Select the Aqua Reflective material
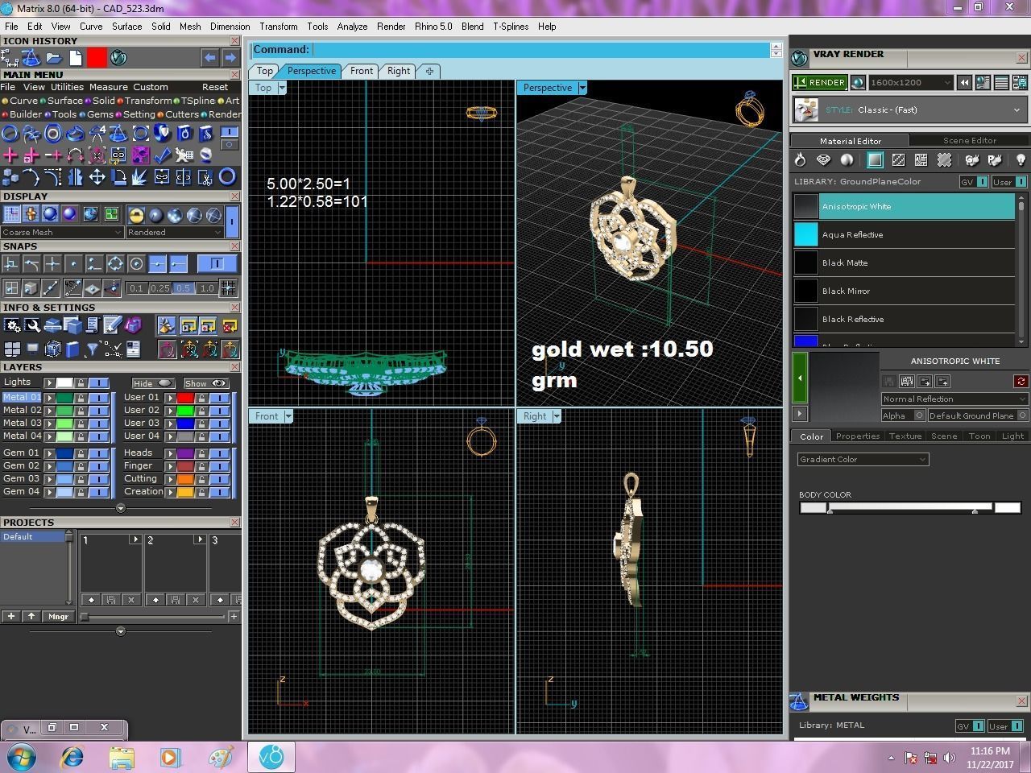1031x773 pixels. coord(904,234)
